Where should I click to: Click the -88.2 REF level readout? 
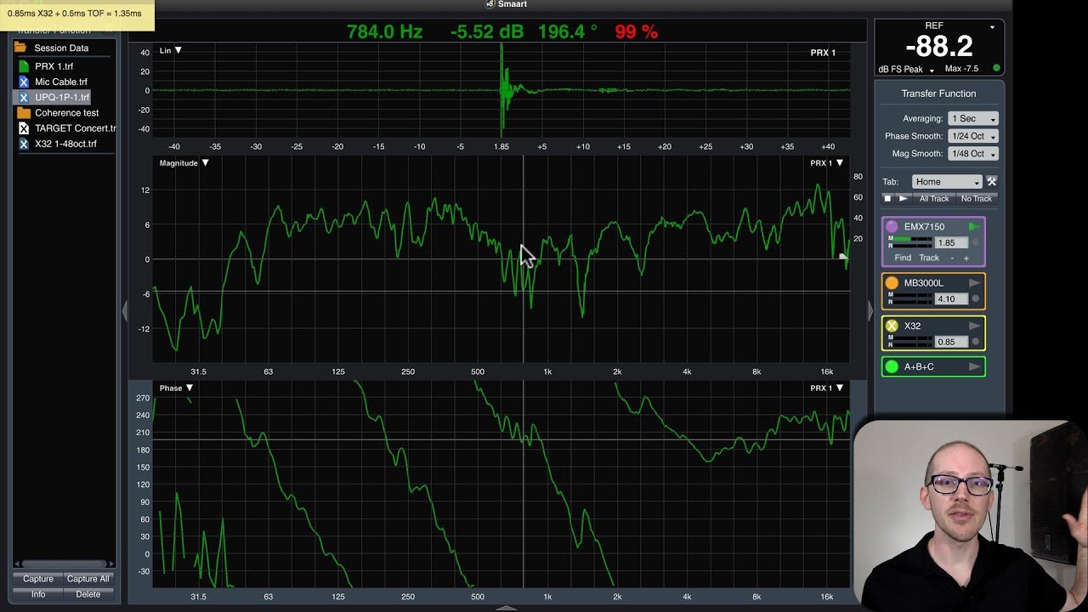point(939,47)
